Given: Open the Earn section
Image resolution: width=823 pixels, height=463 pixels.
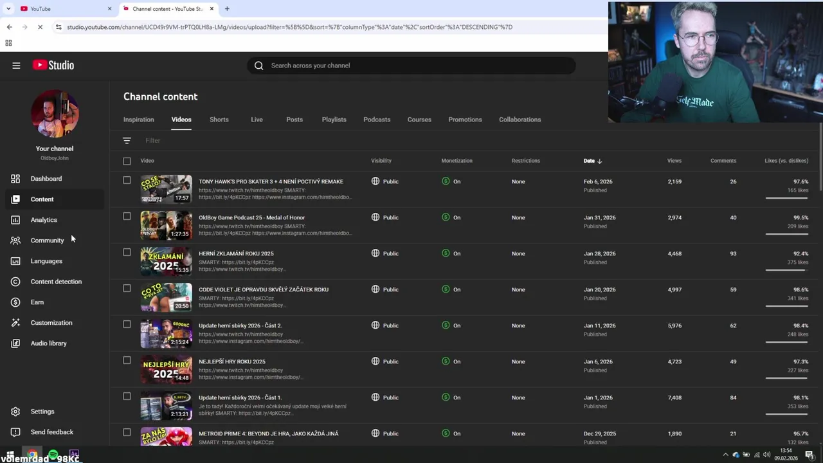Looking at the screenshot, I should 37,302.
